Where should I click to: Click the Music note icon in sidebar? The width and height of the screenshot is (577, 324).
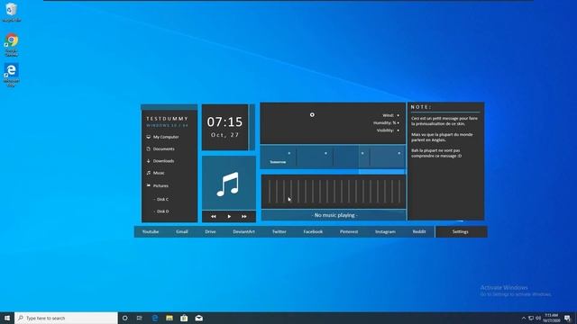(148, 173)
